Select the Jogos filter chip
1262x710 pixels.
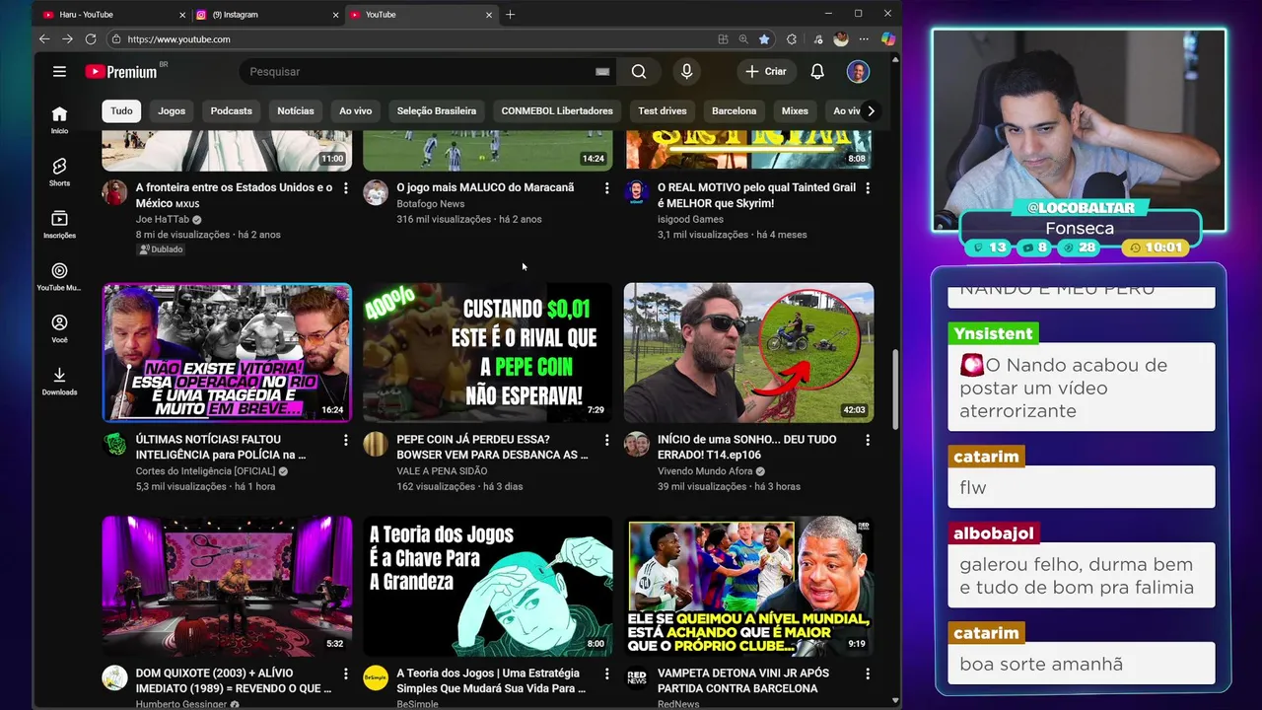pyautogui.click(x=172, y=110)
